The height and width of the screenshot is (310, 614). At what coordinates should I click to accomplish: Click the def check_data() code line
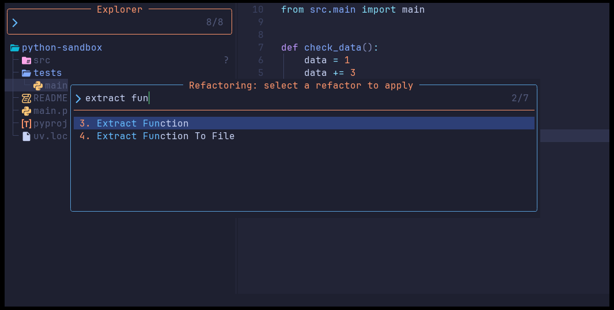click(x=329, y=48)
